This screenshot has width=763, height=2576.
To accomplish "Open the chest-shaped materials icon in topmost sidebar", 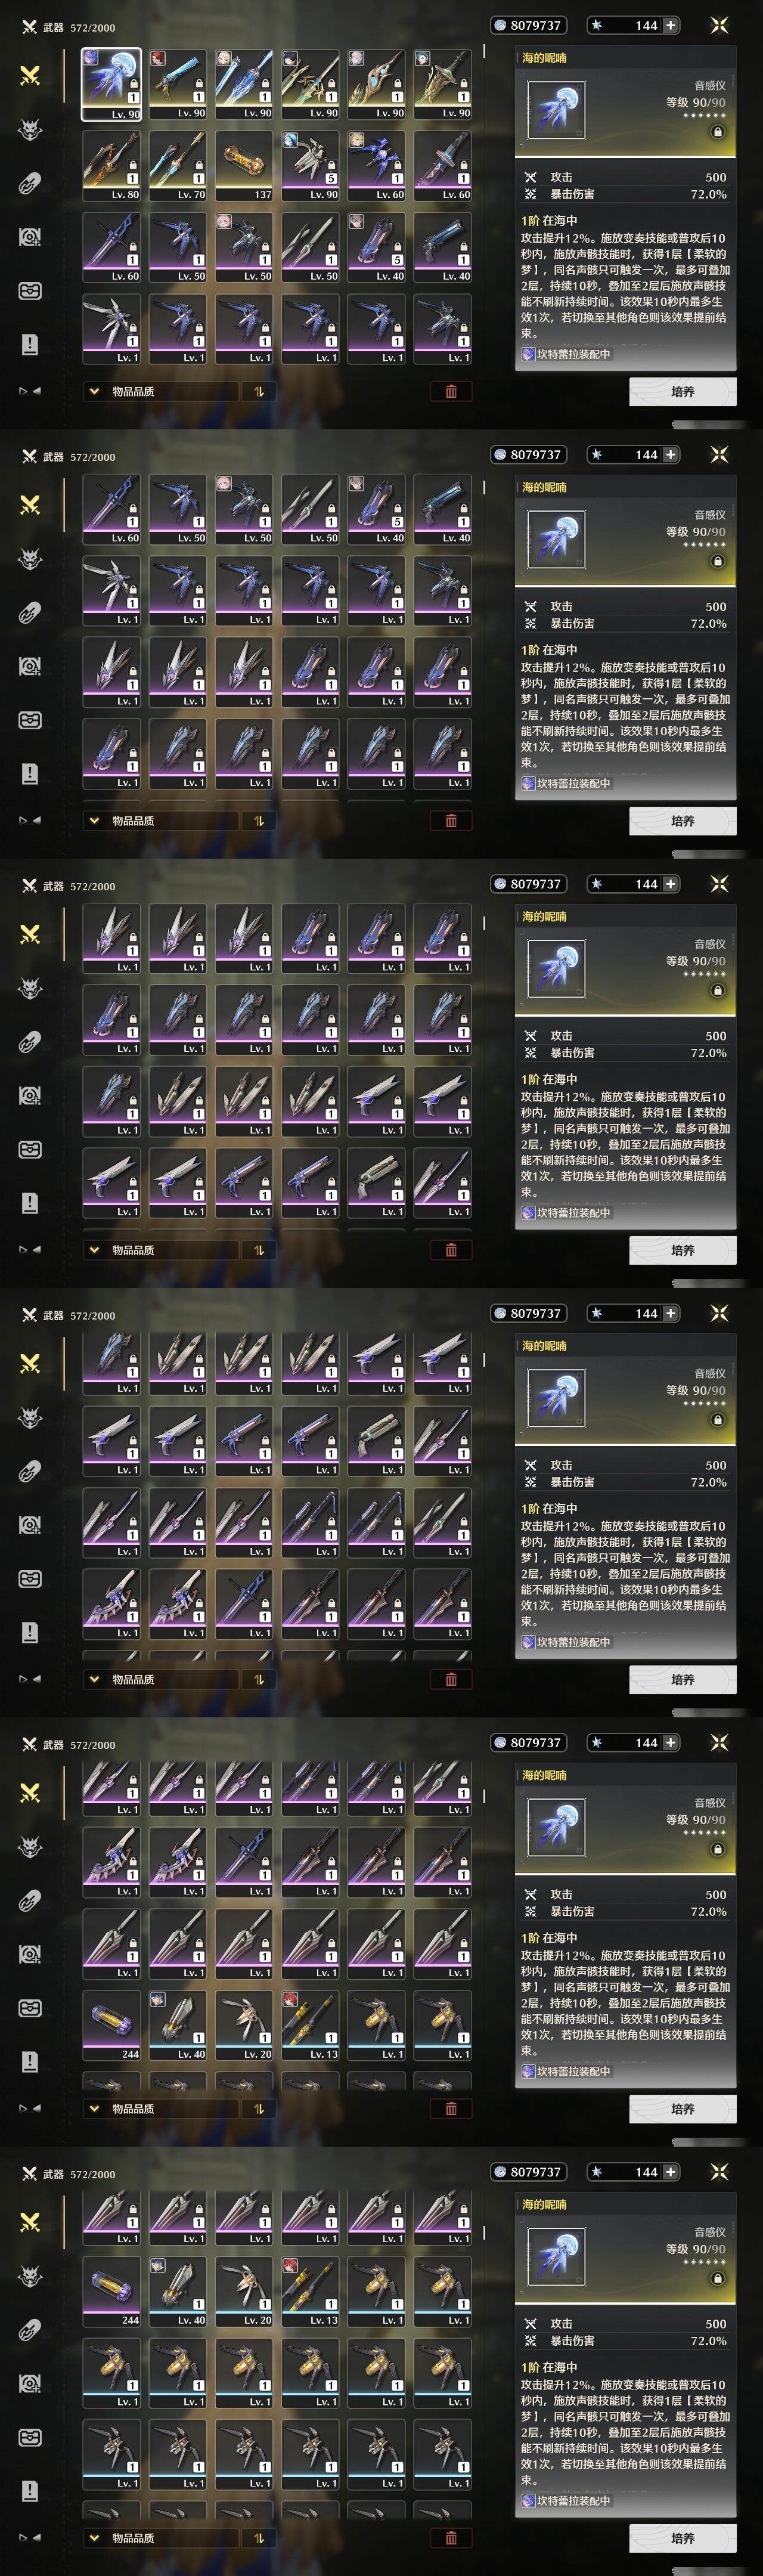I will tap(30, 291).
